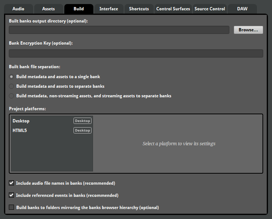Focus the built banks output directory field
The height and width of the screenshot is (219, 272).
tap(119, 30)
